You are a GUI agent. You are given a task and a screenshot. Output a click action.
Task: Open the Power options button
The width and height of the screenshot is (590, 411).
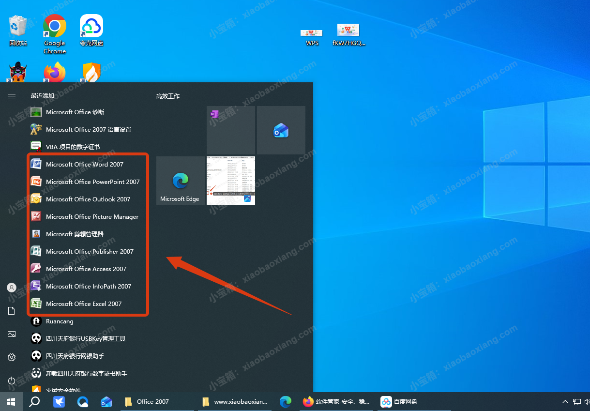click(12, 381)
